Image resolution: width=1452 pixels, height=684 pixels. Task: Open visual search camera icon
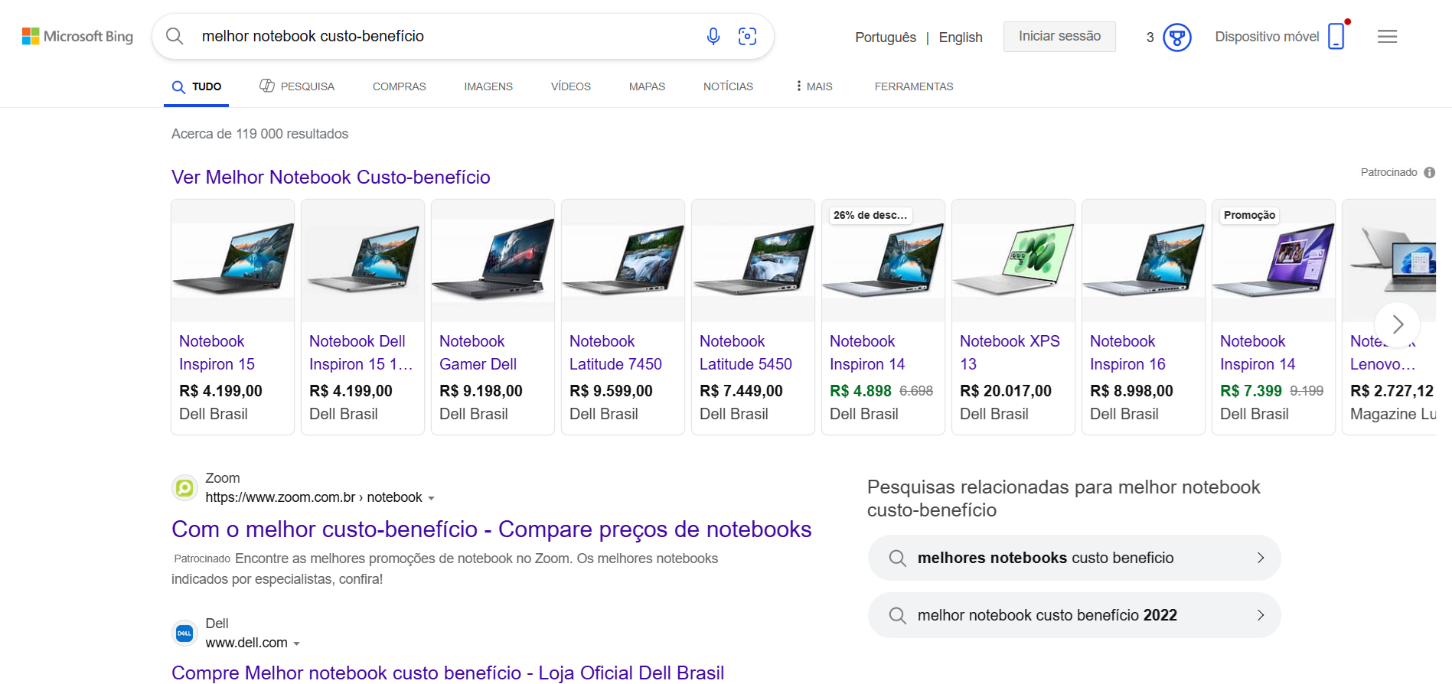(747, 36)
